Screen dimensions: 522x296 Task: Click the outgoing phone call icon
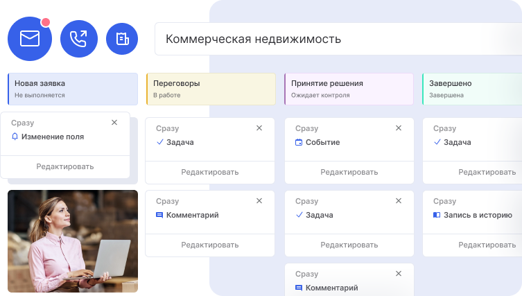pos(79,39)
